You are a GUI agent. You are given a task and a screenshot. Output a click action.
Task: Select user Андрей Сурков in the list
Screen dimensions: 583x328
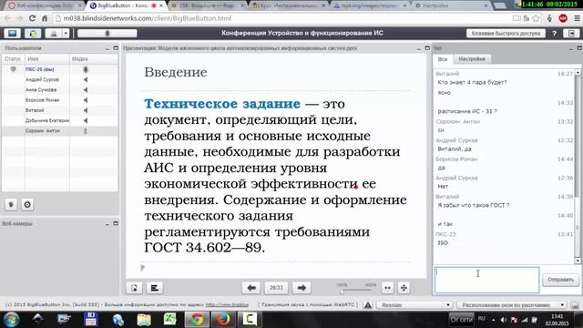pos(42,79)
